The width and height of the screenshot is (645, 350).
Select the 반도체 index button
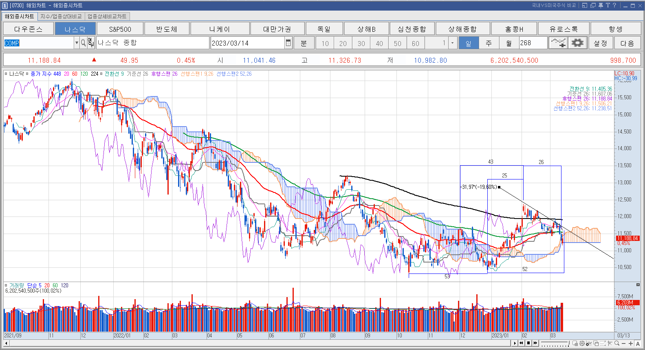point(167,29)
